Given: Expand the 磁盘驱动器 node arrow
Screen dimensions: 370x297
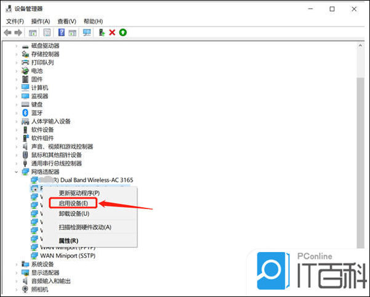Looking at the screenshot, I should click(x=16, y=46).
